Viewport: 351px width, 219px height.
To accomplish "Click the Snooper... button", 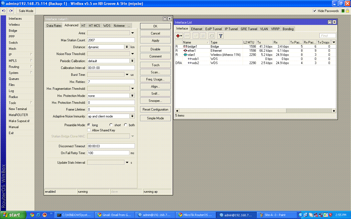I will pyautogui.click(x=155, y=100).
